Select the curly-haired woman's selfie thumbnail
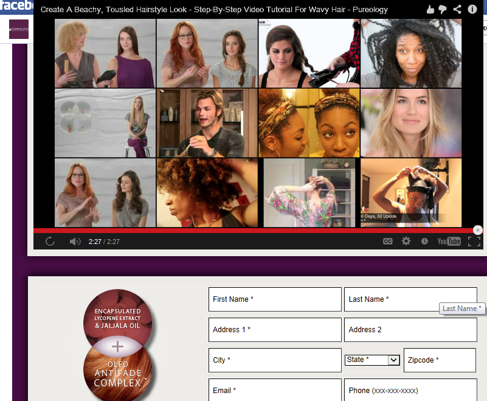The width and height of the screenshot is (487, 401). click(411, 54)
